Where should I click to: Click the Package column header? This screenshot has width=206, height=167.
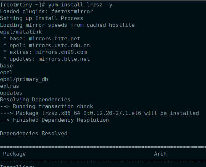click(x=14, y=154)
